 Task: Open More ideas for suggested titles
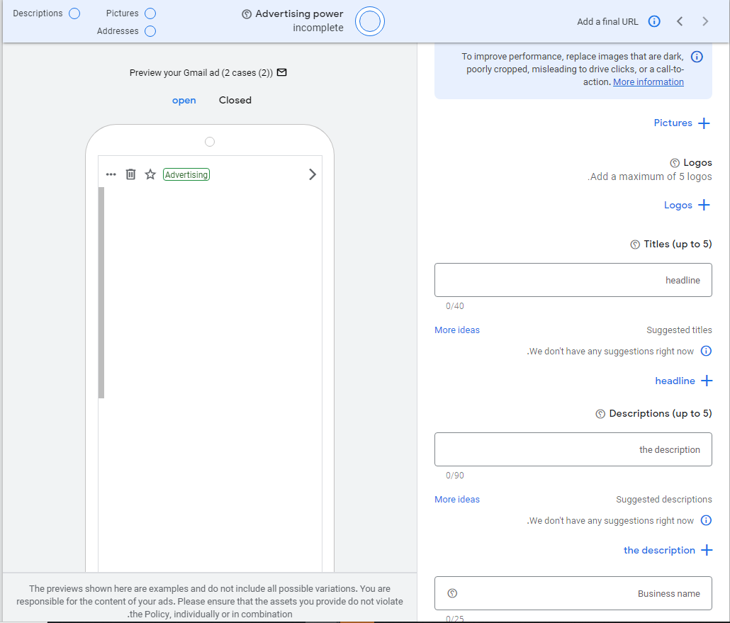click(x=457, y=330)
